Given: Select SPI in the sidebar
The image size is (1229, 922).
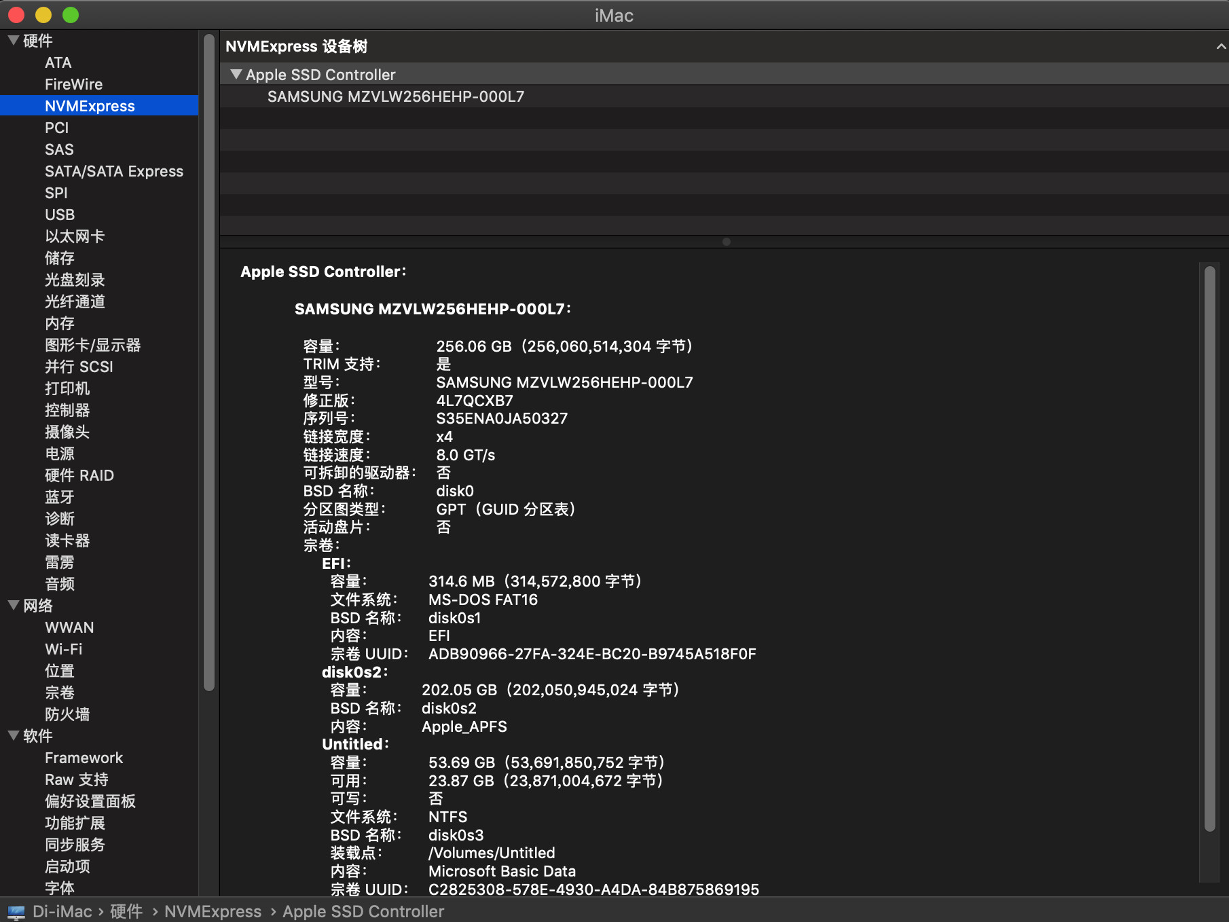Looking at the screenshot, I should 56,193.
